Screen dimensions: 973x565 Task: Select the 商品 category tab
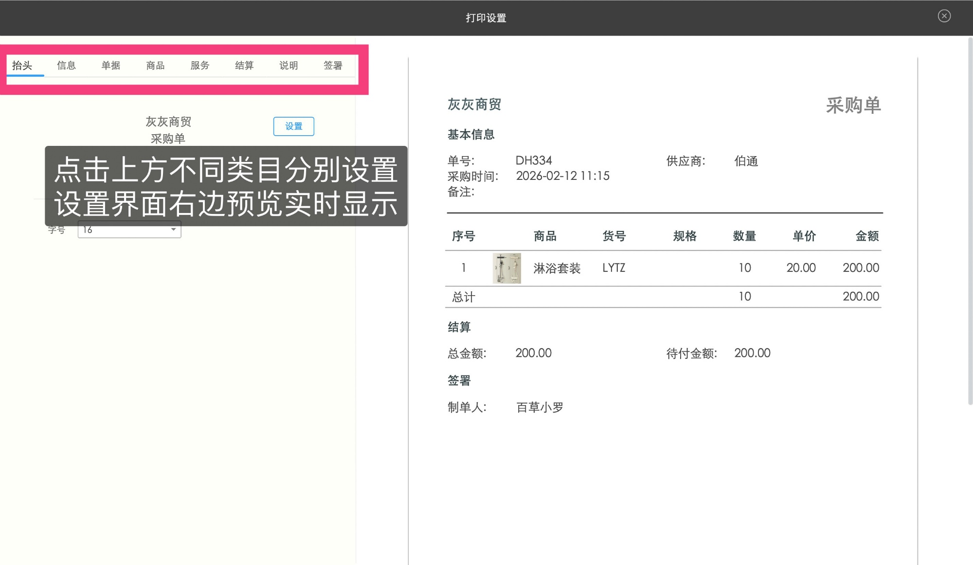(x=155, y=66)
